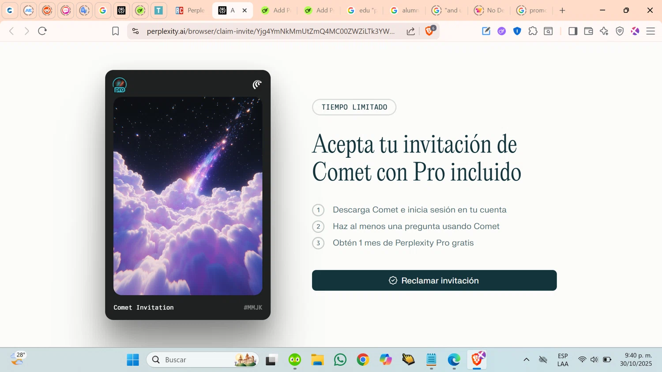Show hidden system tray icons
662x372 pixels.
tap(527, 360)
